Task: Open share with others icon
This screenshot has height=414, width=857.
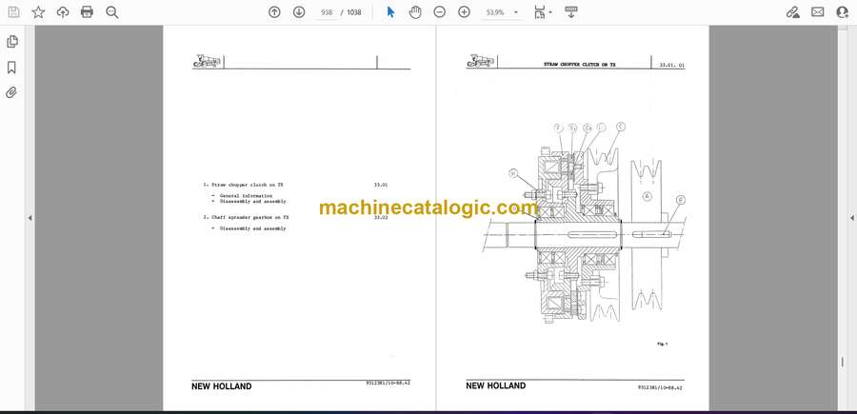Action: coord(843,12)
